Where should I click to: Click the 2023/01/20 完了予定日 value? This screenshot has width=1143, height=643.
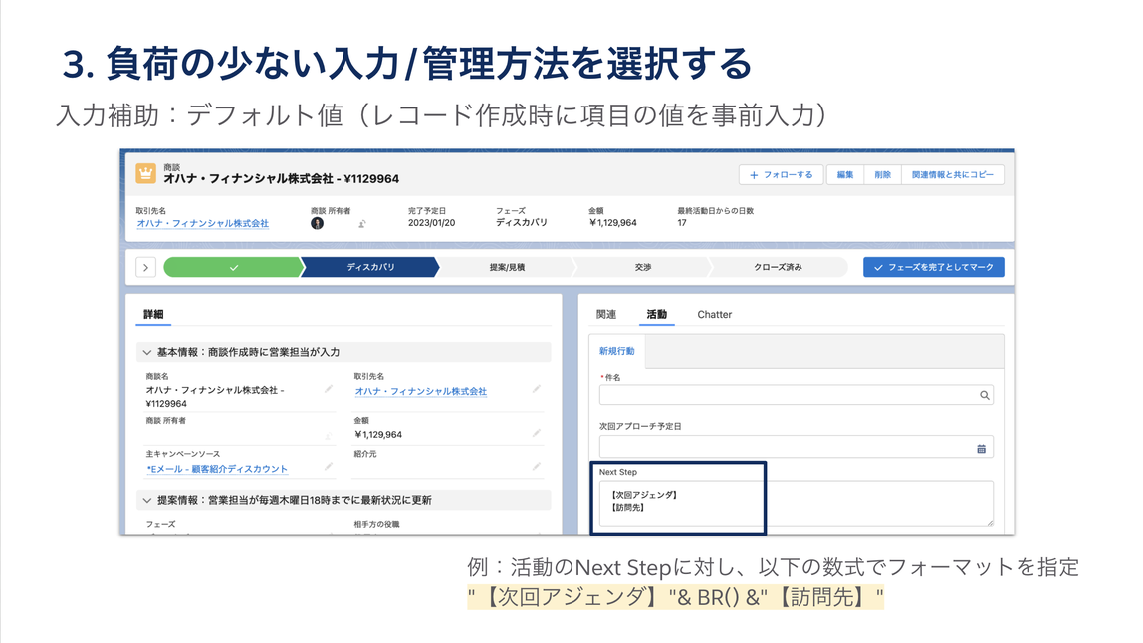431,222
